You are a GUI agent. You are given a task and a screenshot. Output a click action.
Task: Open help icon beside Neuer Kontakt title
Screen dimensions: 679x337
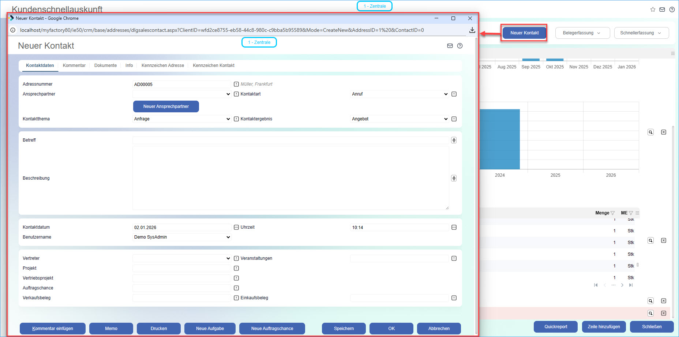click(460, 46)
